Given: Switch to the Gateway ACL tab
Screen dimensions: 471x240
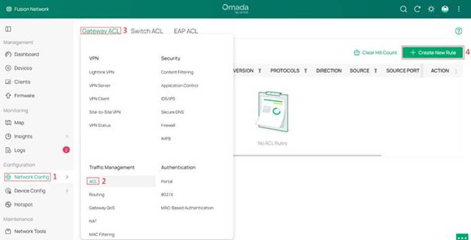Looking at the screenshot, I should click(x=101, y=31).
